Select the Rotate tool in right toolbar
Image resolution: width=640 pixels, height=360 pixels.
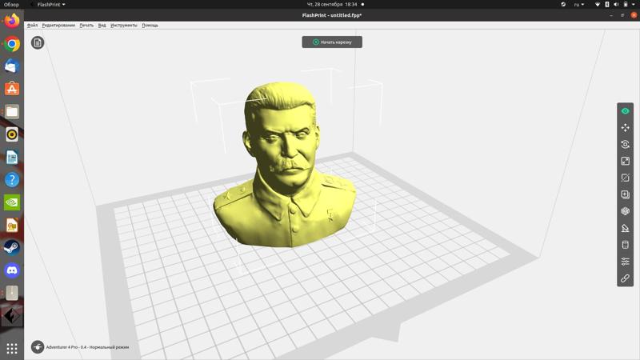[625, 145]
